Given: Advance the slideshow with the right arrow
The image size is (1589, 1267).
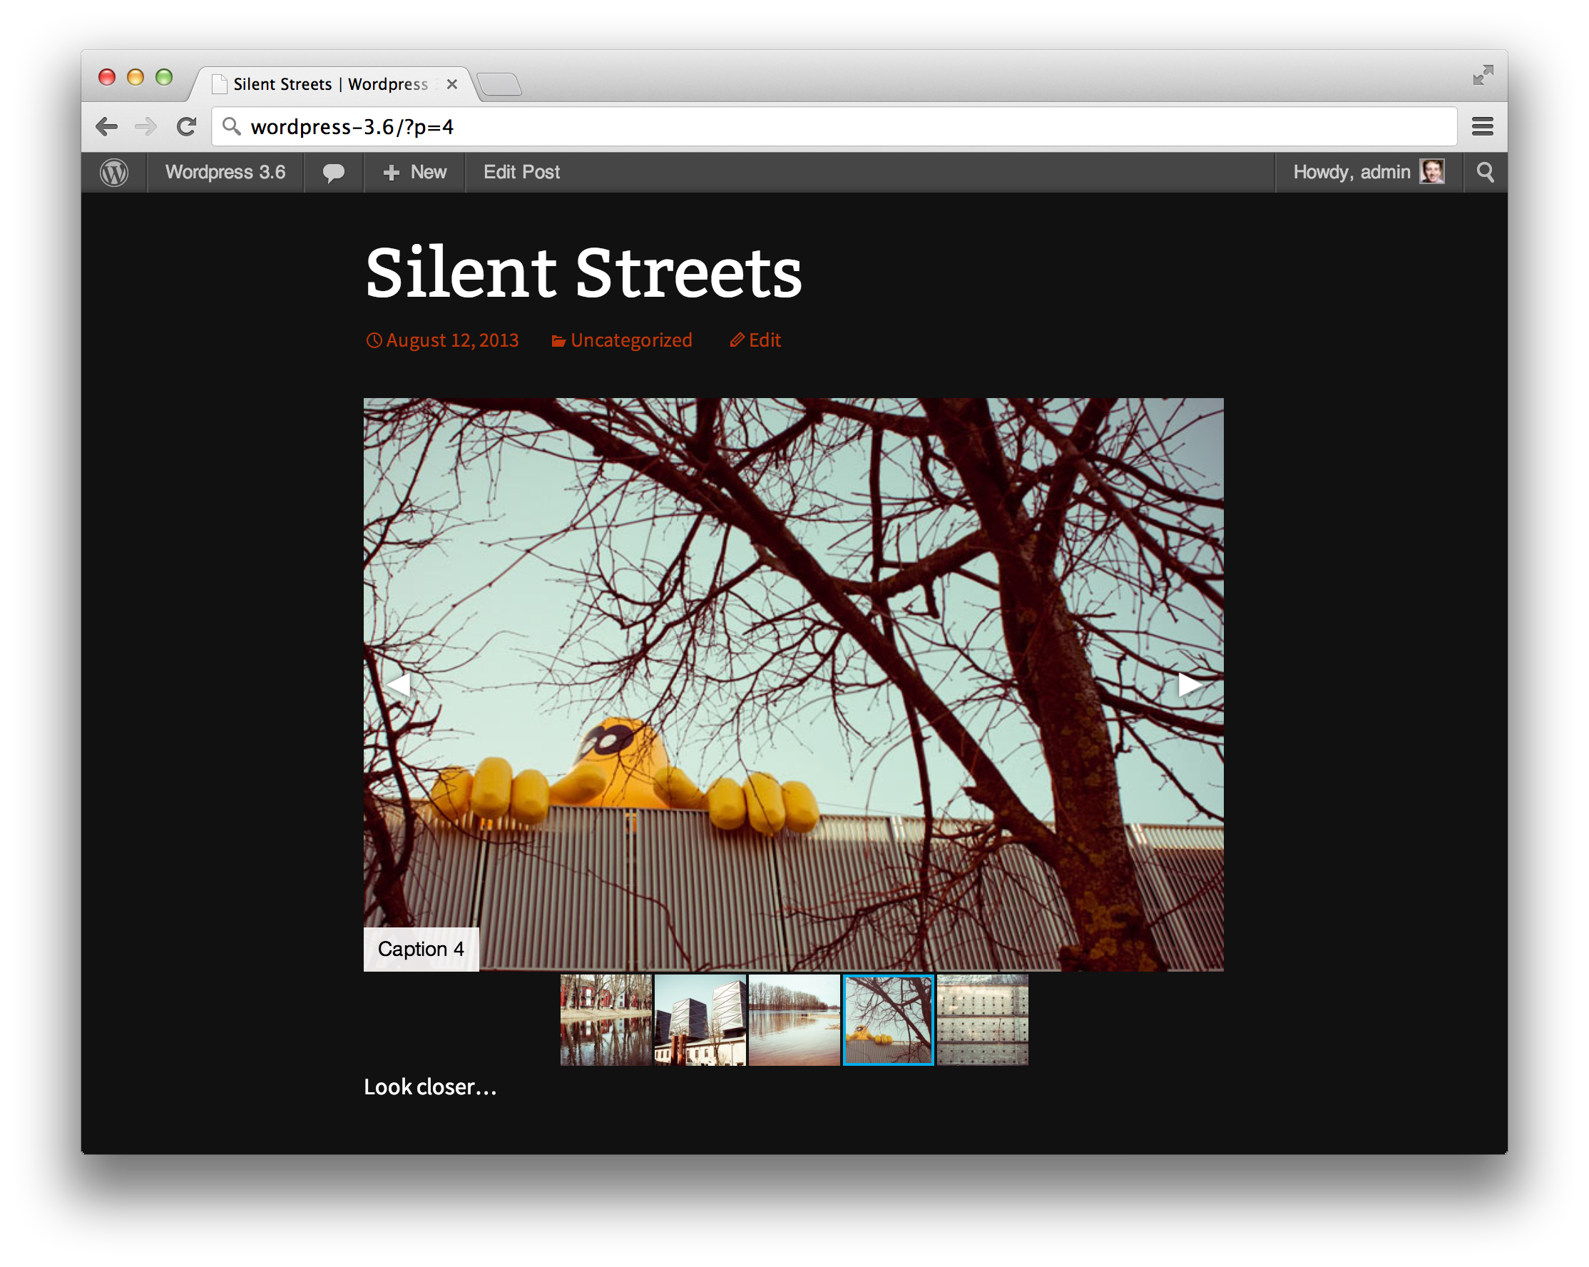Looking at the screenshot, I should pos(1190,684).
